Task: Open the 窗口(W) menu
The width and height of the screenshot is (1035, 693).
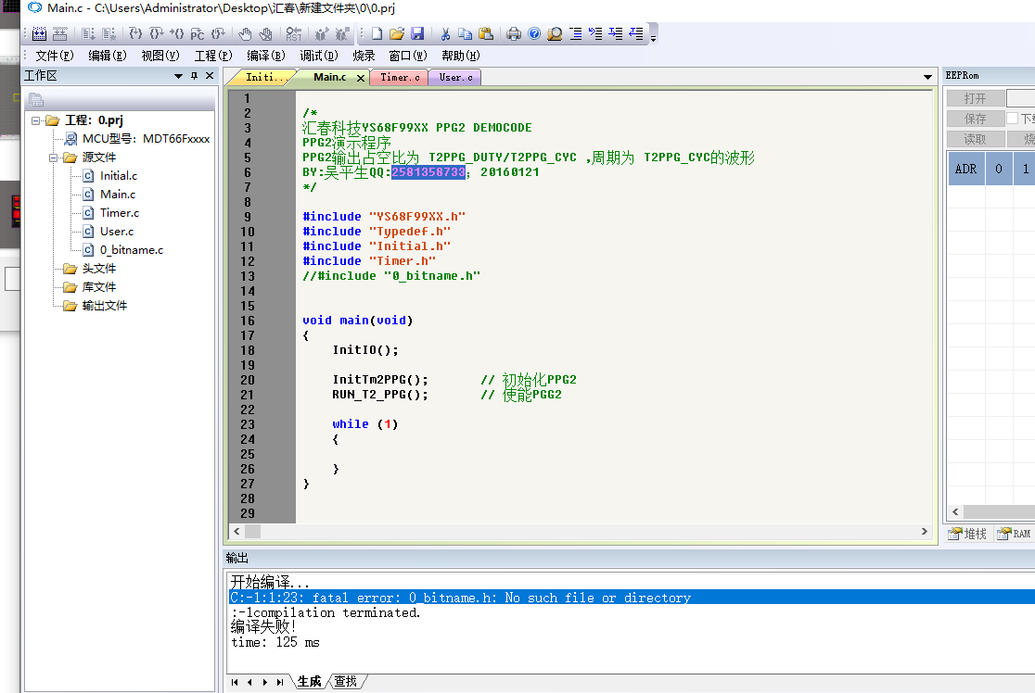Action: tap(407, 56)
